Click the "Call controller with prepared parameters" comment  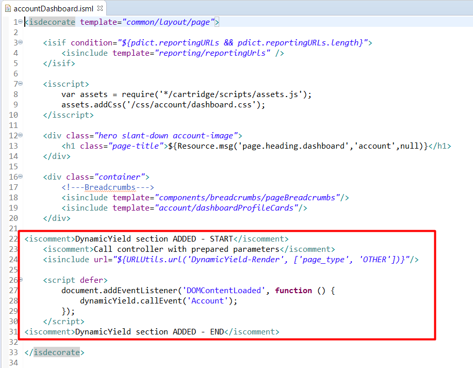(x=189, y=249)
